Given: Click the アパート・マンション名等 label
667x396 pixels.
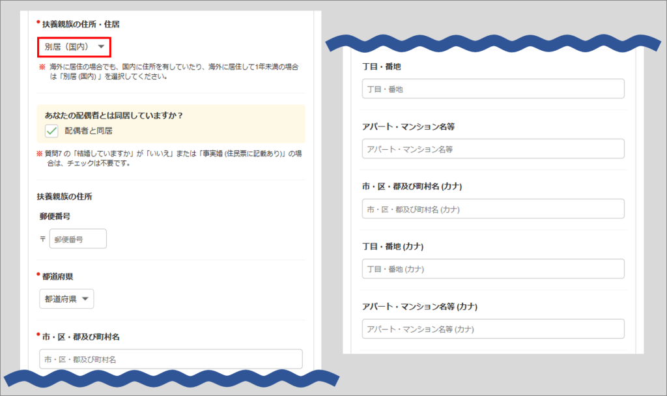Looking at the screenshot, I should 406,126.
